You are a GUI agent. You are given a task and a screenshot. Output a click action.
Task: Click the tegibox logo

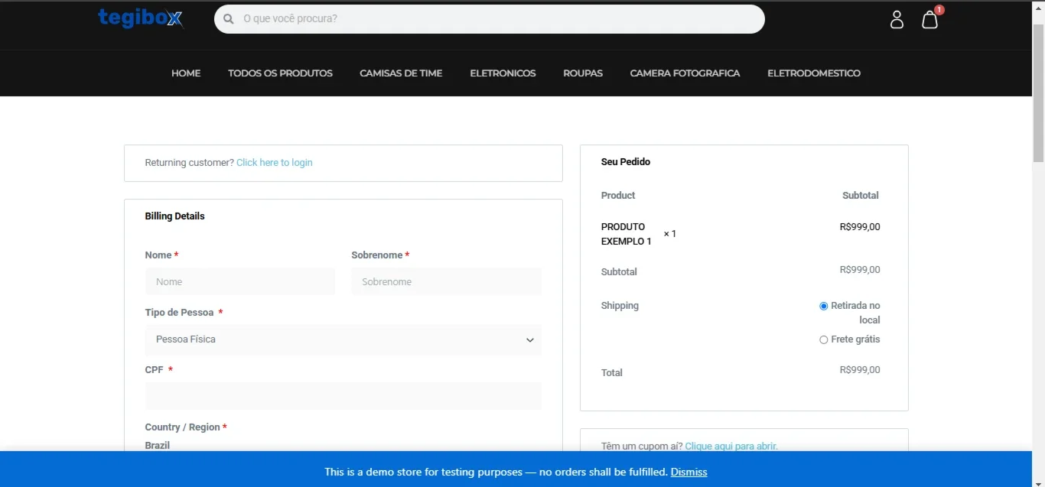(142, 18)
